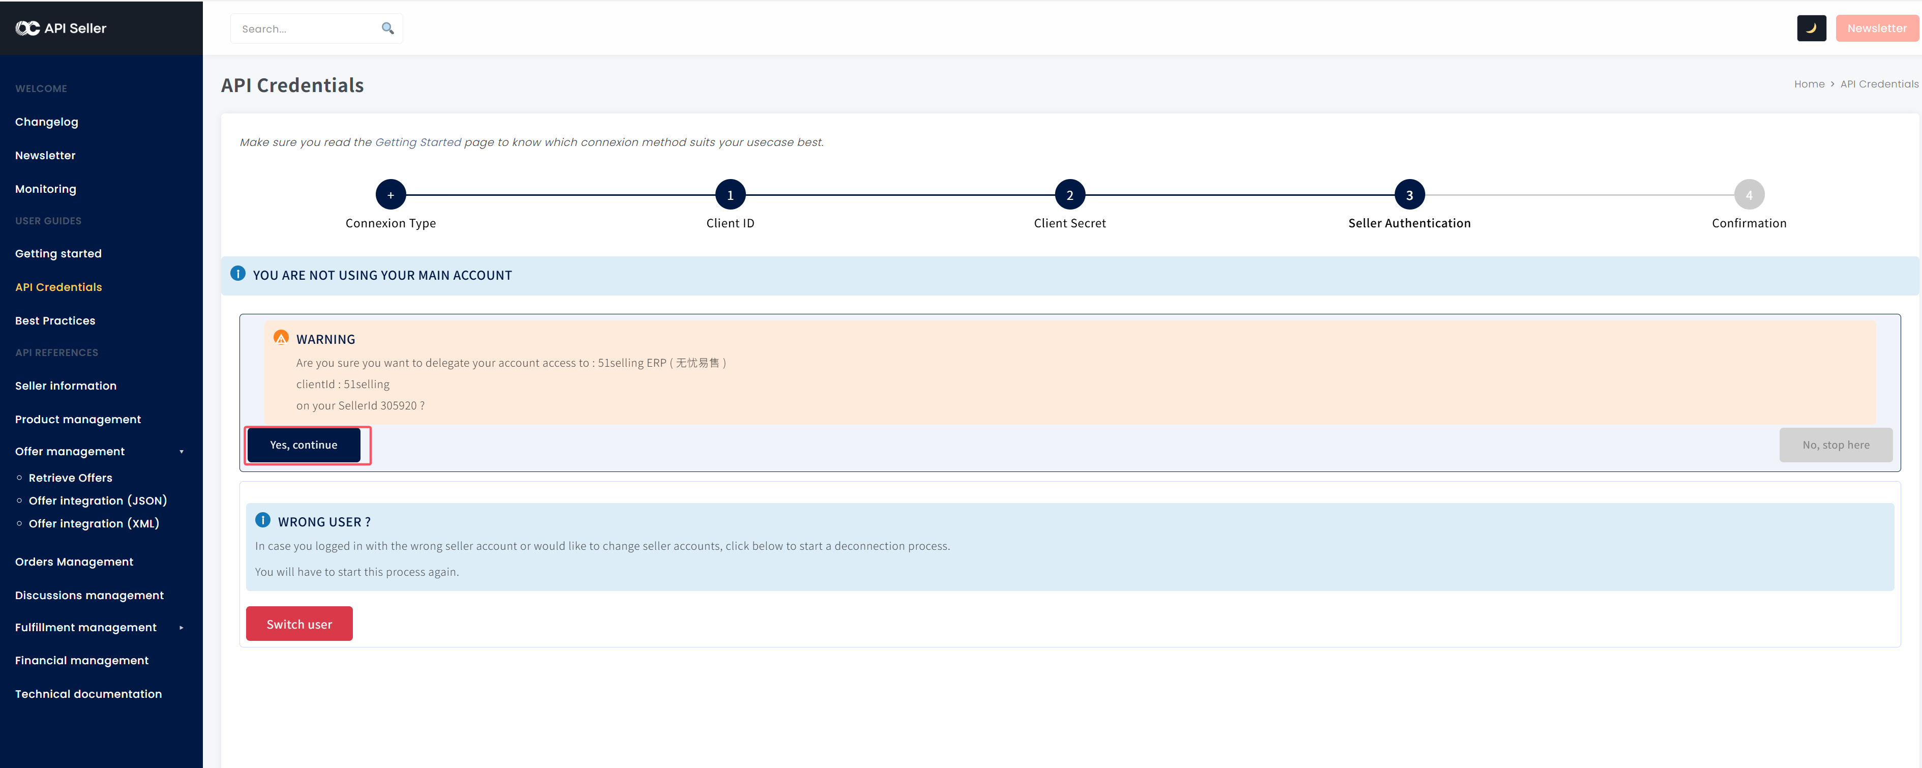This screenshot has height=768, width=1922.
Task: Open the Changelog menu item
Action: coord(46,122)
